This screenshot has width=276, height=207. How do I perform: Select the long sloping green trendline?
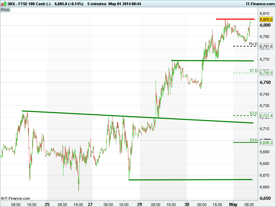[138, 117]
